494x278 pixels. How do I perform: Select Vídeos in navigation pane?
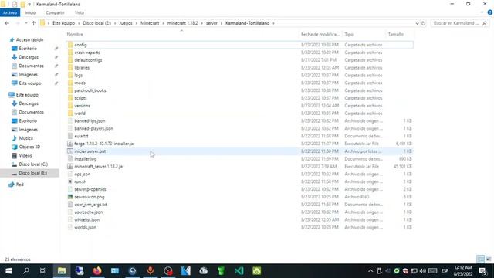point(25,156)
